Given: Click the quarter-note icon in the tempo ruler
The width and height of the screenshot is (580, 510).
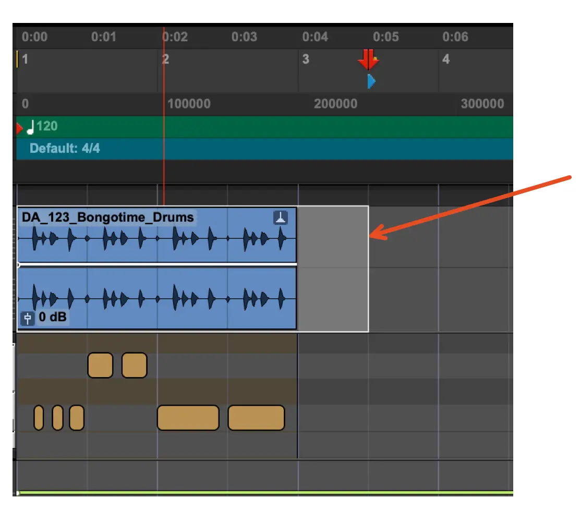Looking at the screenshot, I should tap(31, 127).
